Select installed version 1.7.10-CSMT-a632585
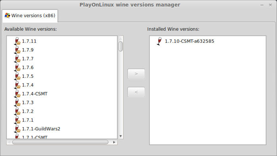The image size is (277, 156). tap(190, 41)
